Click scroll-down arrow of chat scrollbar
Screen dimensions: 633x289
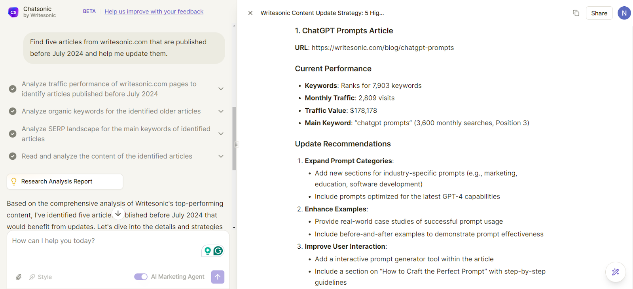234,228
